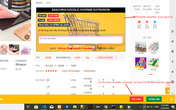Click the magnifier zoom icon on product image

coord(27,37)
